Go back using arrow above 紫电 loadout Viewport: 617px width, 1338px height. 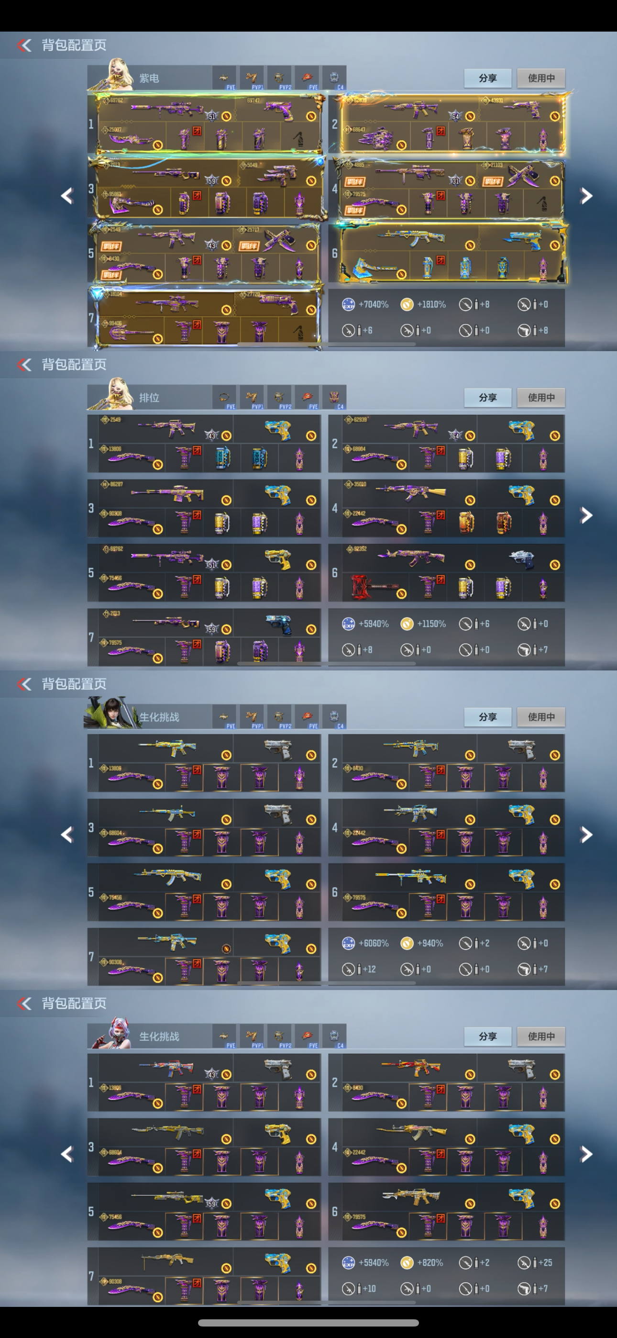tap(24, 45)
